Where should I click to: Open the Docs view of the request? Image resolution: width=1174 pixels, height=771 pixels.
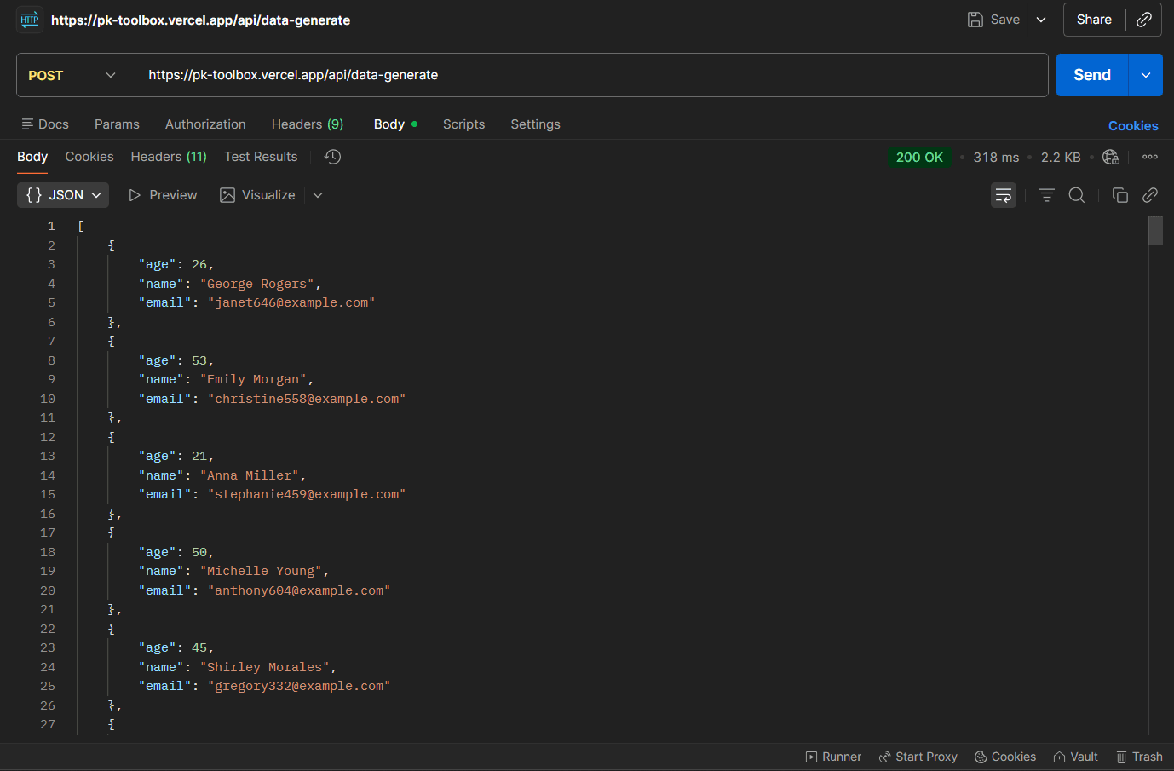[45, 124]
